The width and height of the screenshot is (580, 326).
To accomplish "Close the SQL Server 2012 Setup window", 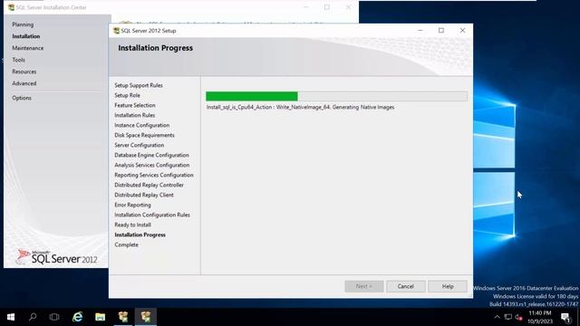I will (x=462, y=30).
